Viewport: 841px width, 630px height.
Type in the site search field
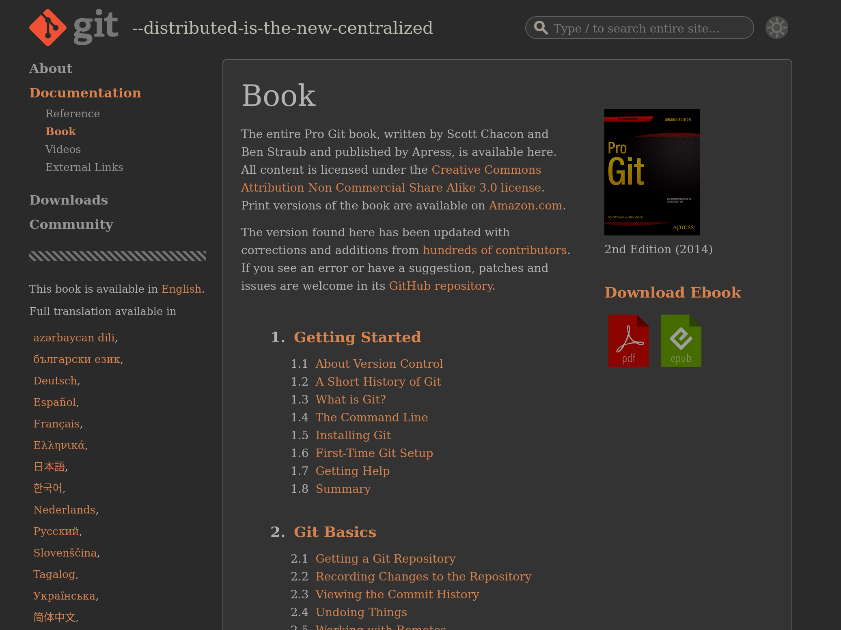pyautogui.click(x=649, y=28)
